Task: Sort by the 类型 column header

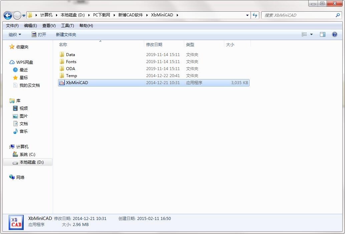Action: pos(190,44)
